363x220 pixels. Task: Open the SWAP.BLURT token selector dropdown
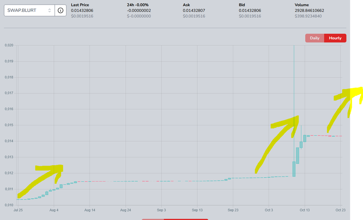pos(27,10)
